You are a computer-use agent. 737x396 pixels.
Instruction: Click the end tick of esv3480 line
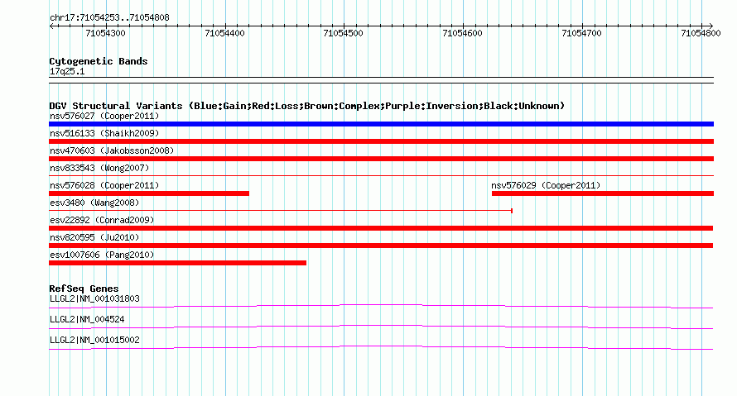click(512, 211)
